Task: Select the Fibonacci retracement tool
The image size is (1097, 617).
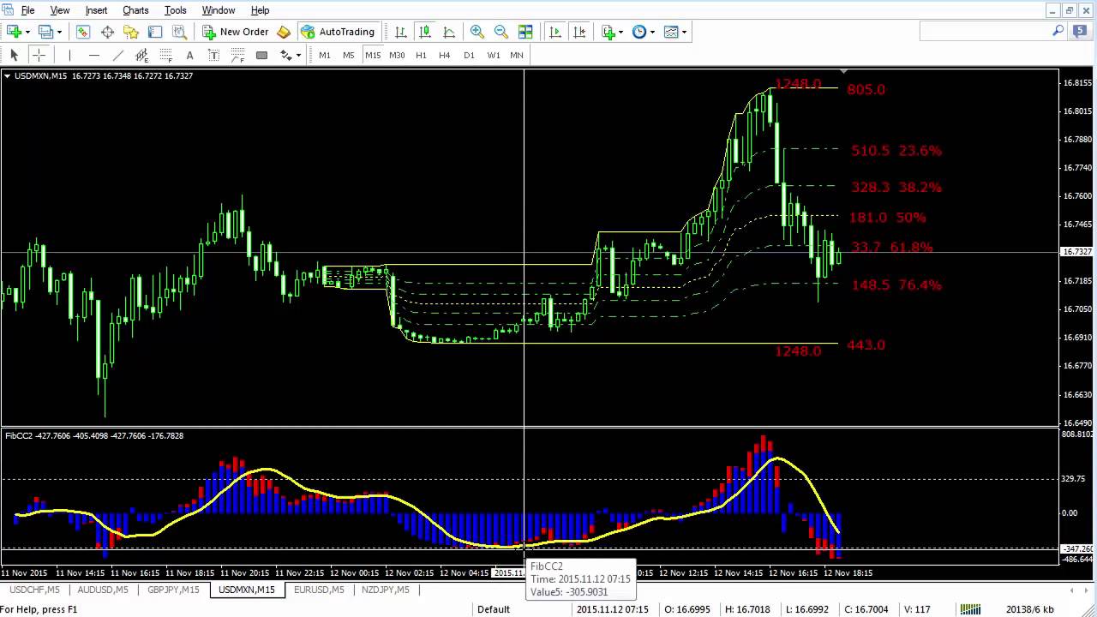Action: pos(166,55)
